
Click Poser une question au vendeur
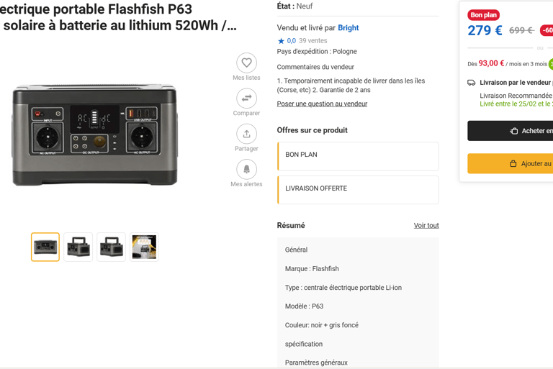322,104
